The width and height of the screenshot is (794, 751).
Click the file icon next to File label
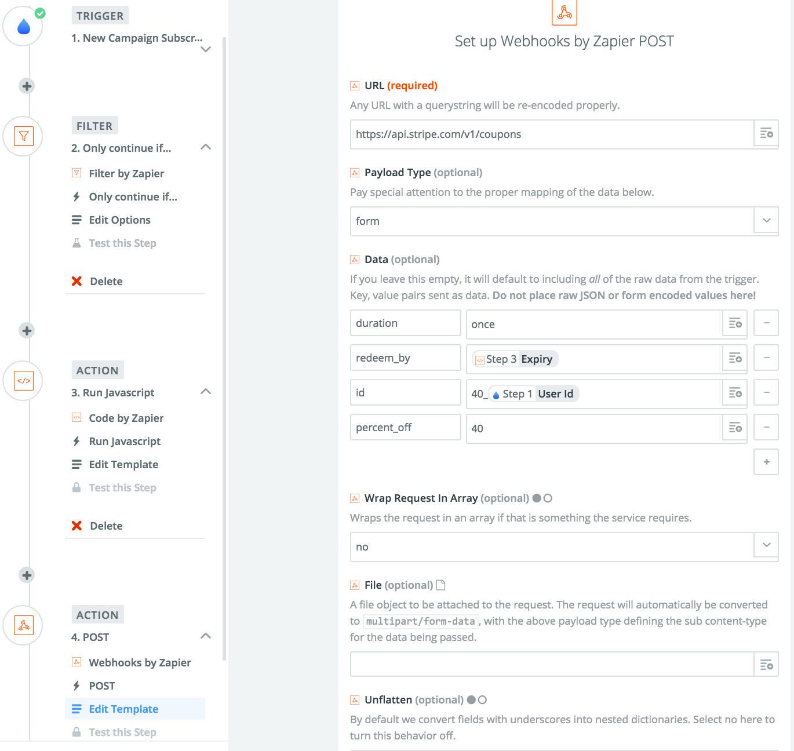tap(440, 585)
